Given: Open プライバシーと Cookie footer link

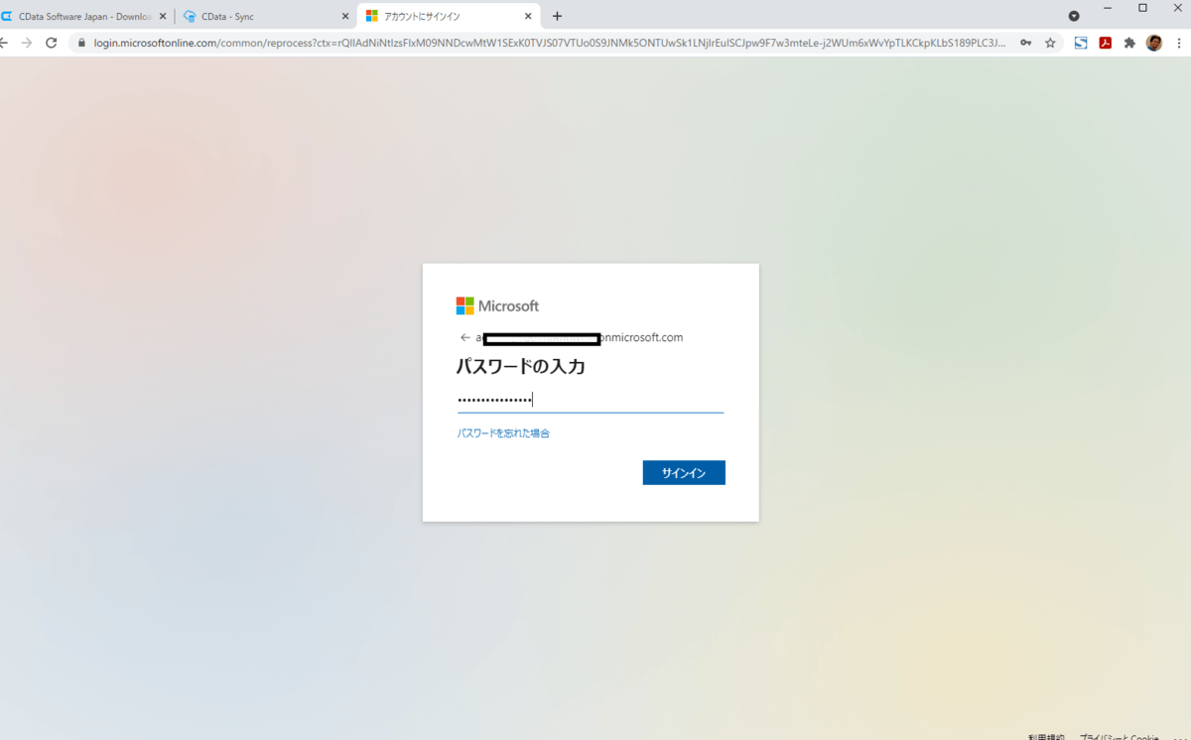Looking at the screenshot, I should tap(1119, 736).
